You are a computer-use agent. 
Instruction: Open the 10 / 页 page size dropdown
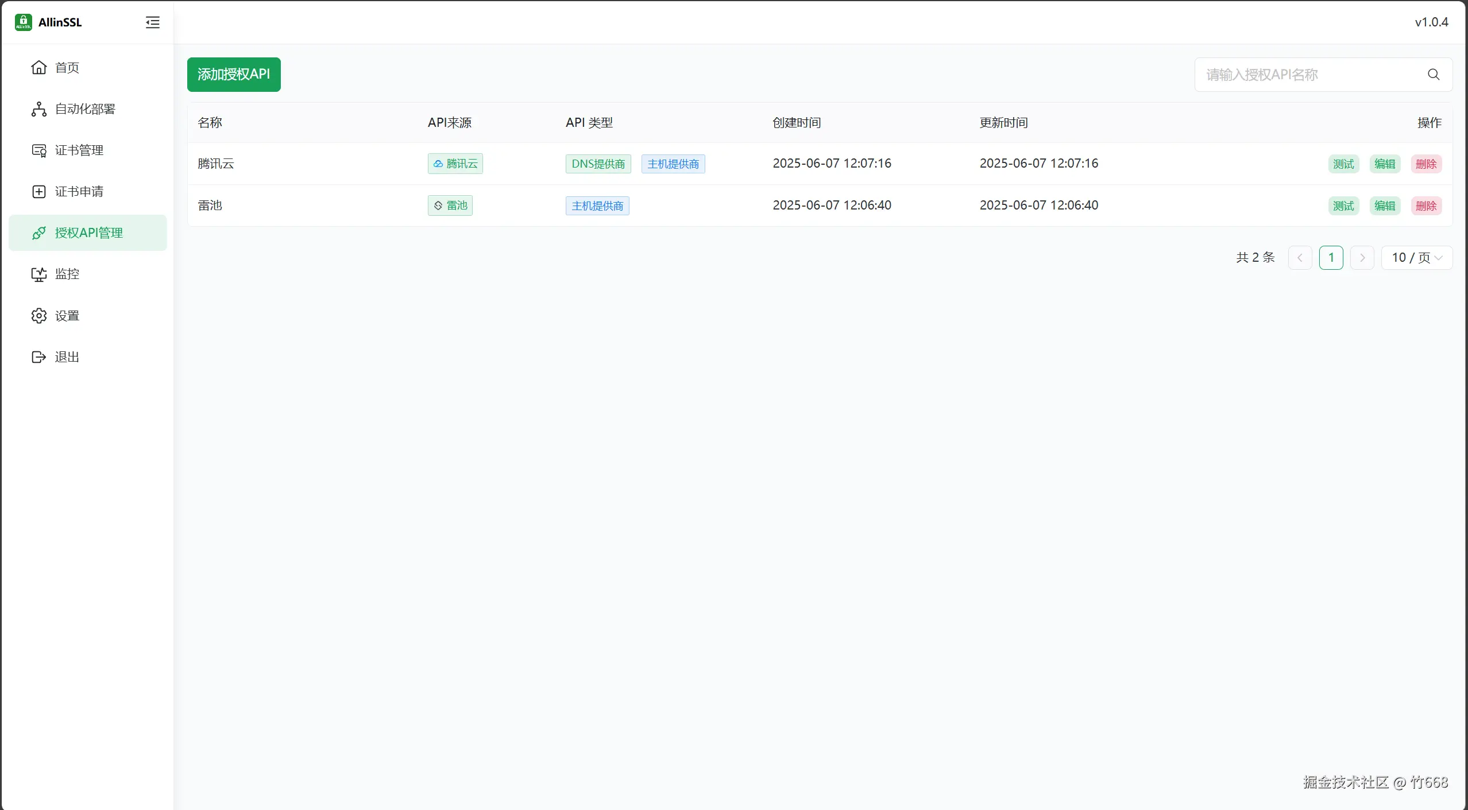coord(1416,258)
